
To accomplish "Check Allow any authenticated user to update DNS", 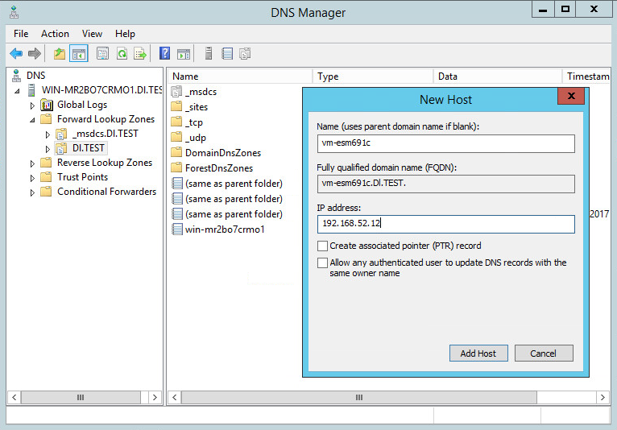I will click(323, 263).
